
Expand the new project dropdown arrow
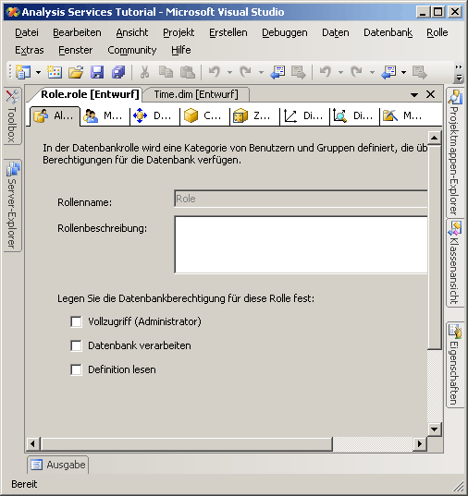coord(38,72)
